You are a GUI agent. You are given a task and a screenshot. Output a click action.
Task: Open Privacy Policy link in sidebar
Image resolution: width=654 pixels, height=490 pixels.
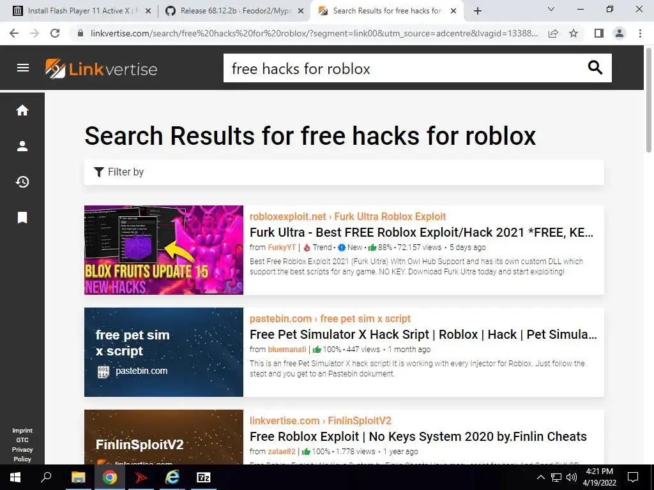coord(22,454)
